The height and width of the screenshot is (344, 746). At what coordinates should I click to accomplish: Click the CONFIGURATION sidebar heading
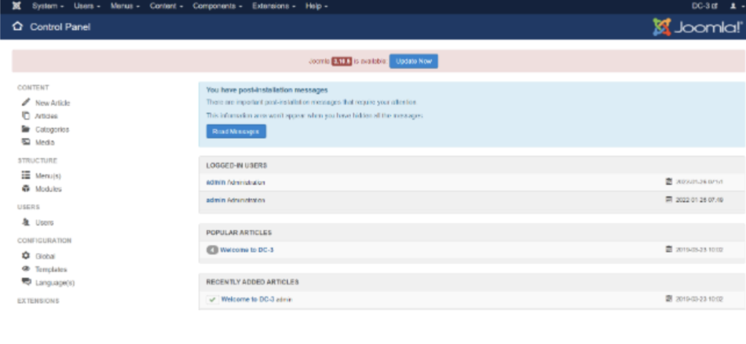[x=44, y=241]
